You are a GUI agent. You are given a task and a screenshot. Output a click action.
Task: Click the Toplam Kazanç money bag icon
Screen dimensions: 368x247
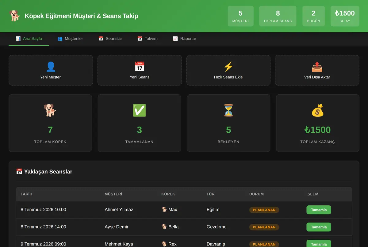[x=318, y=110]
